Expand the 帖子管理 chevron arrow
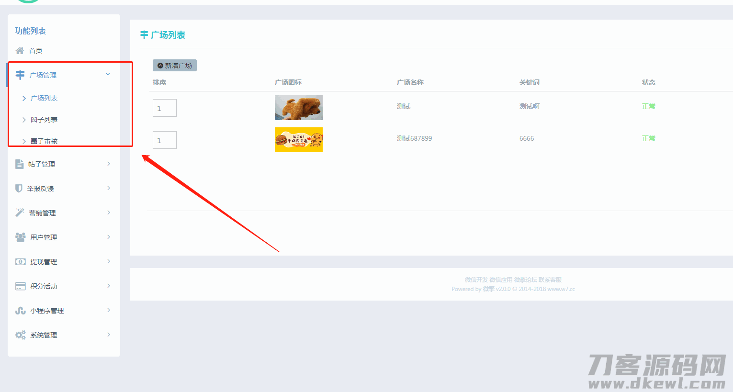 tap(109, 164)
